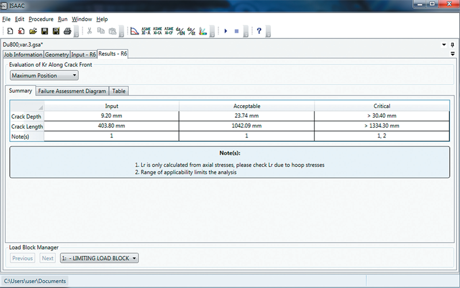Select the Crack Length row header
The image size is (460, 288).
[27, 126]
